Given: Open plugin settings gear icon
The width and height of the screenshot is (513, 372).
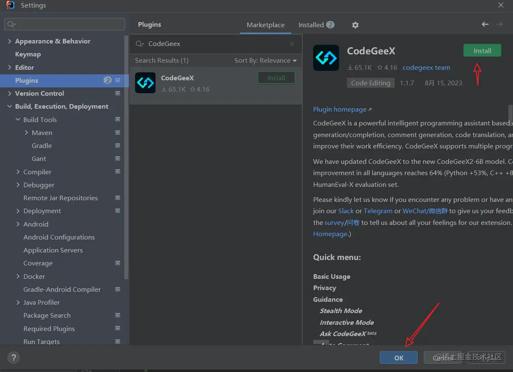Looking at the screenshot, I should pos(355,25).
